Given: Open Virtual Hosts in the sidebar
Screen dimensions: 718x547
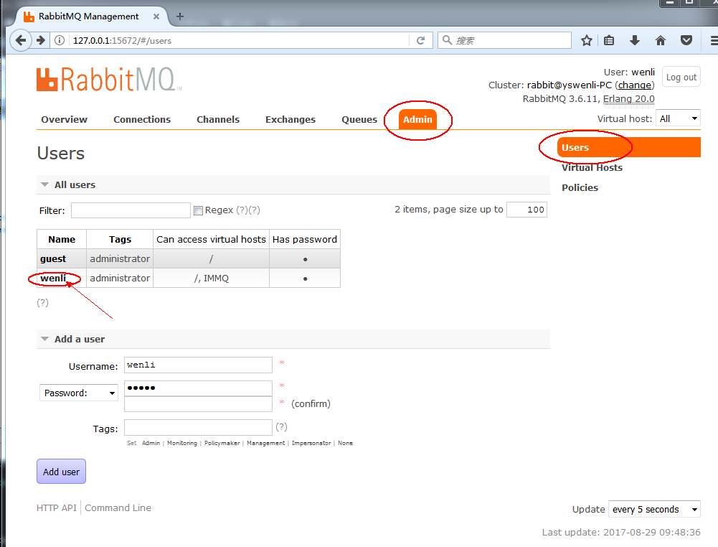Looking at the screenshot, I should (x=592, y=168).
